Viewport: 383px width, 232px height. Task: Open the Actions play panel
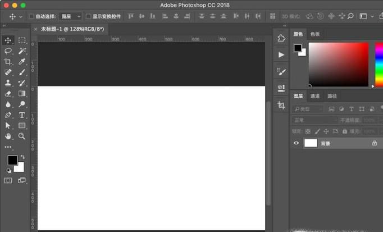click(x=281, y=54)
